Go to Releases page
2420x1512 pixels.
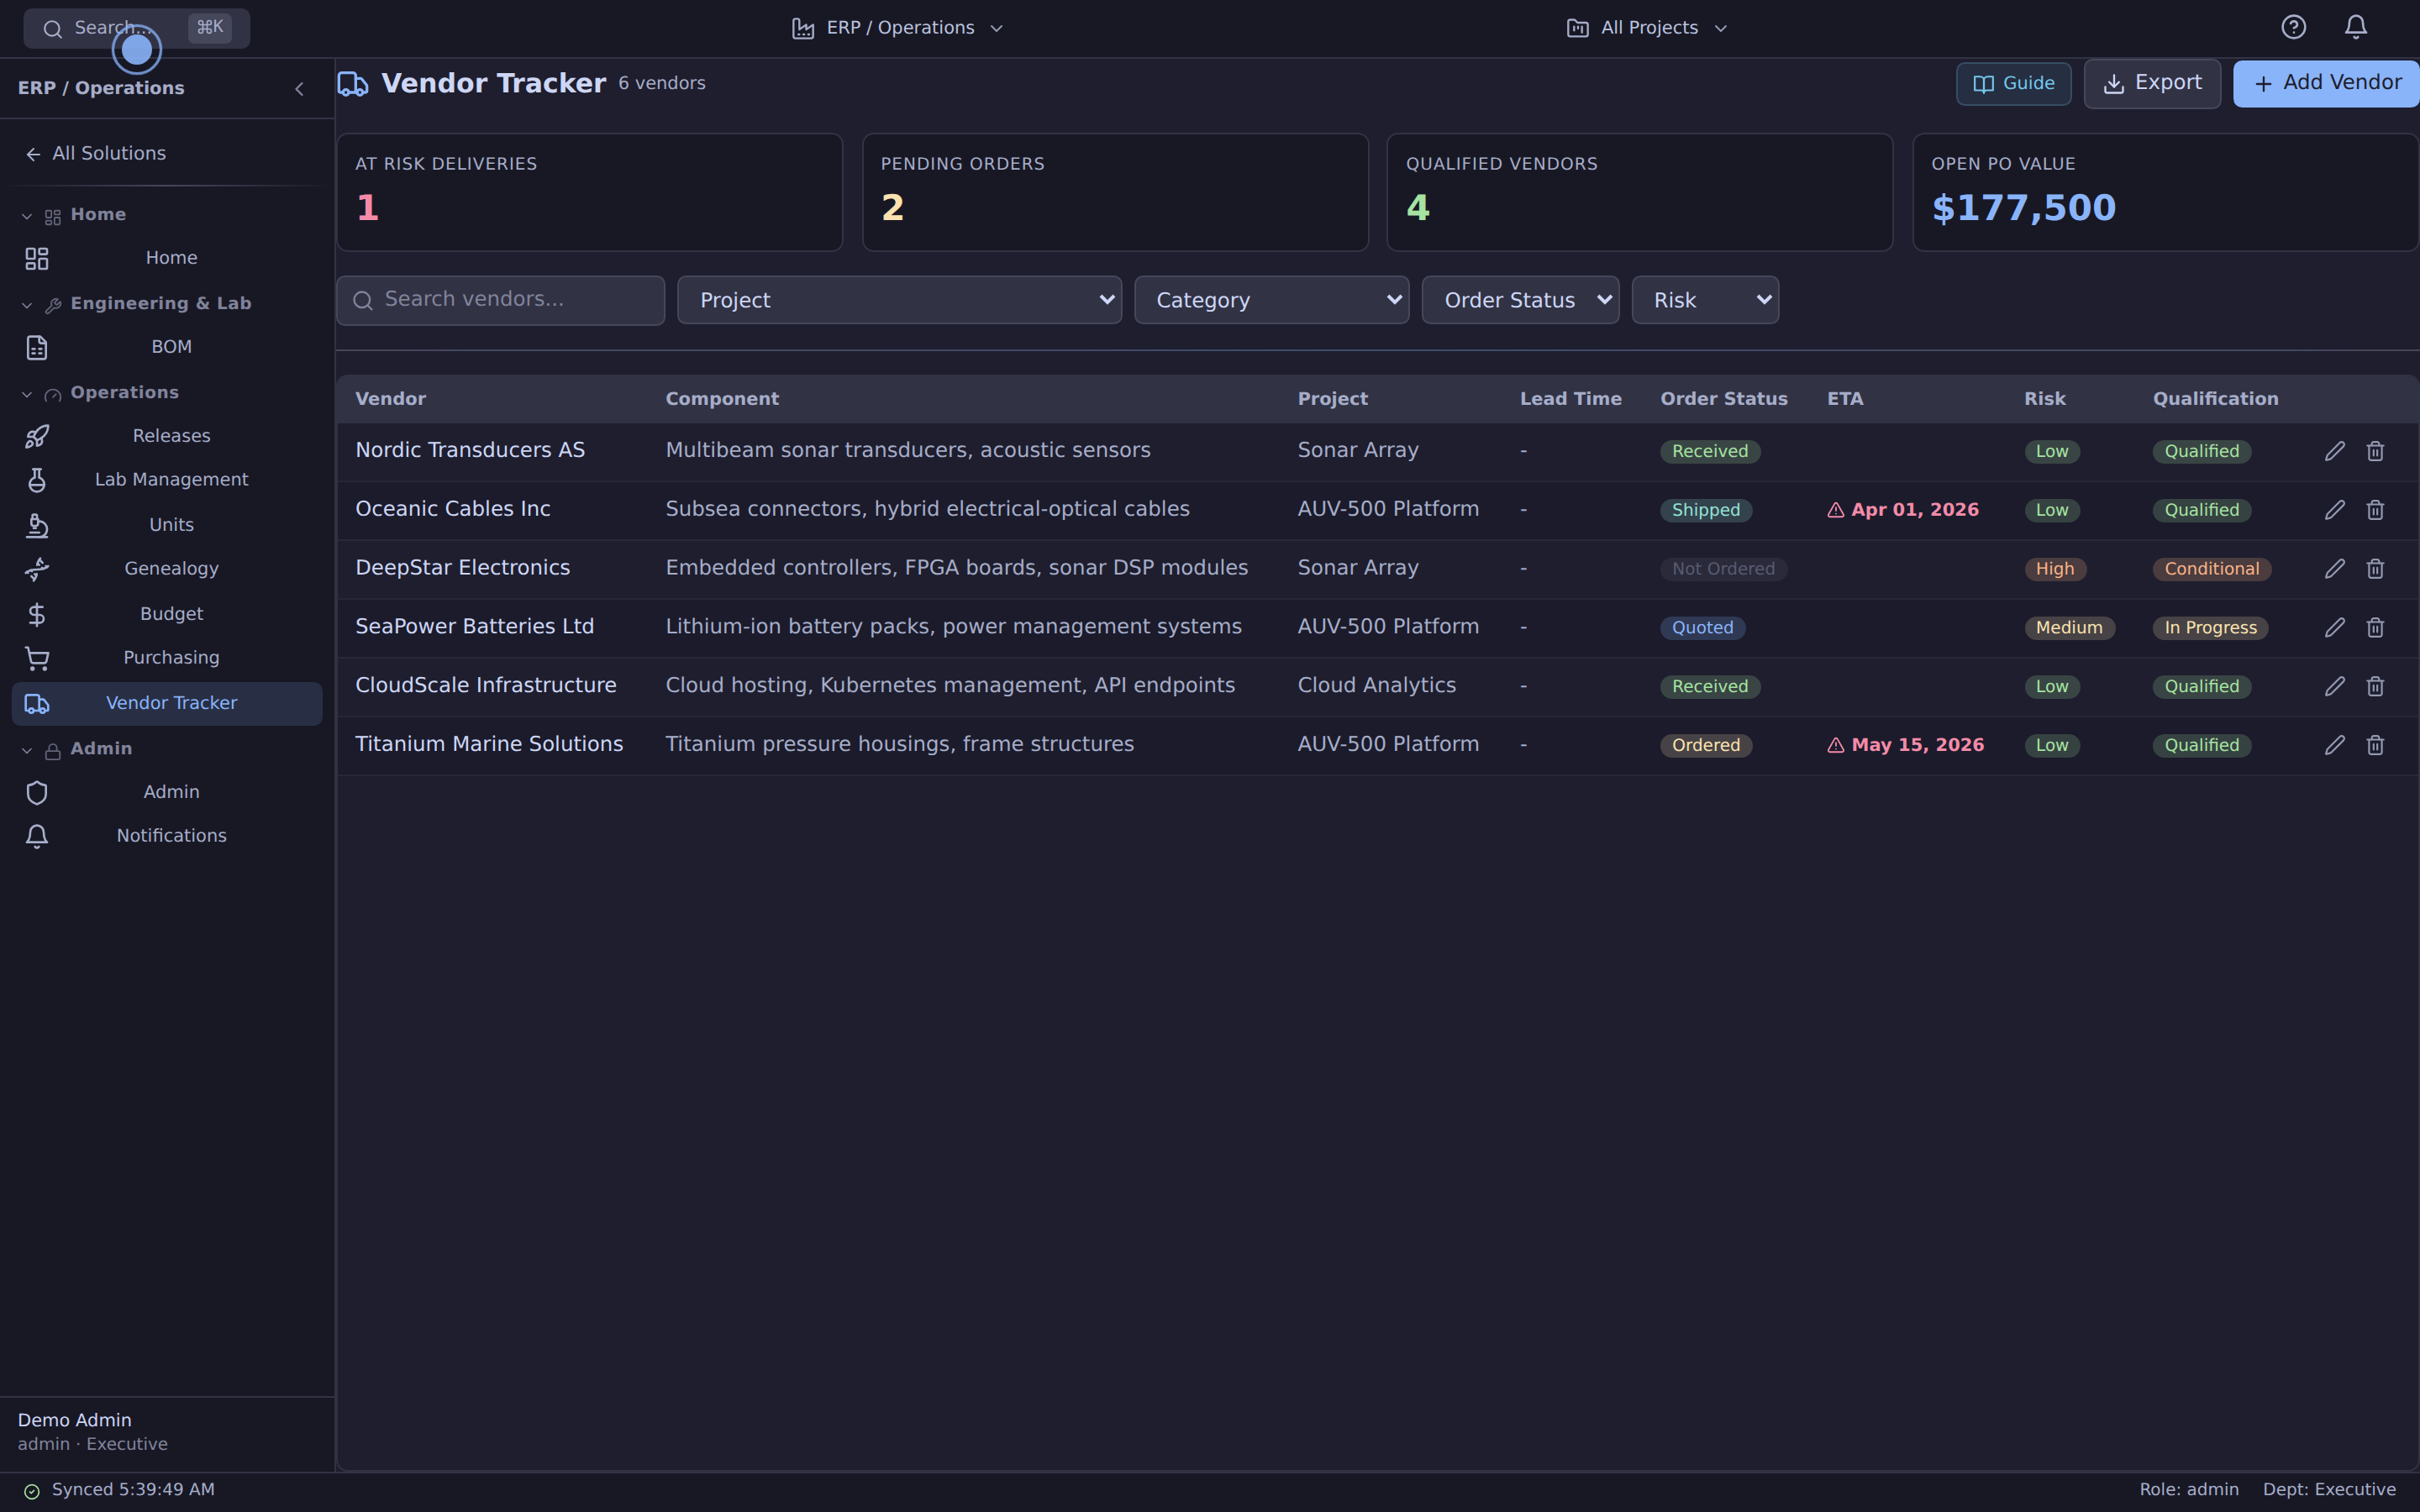(x=167, y=436)
